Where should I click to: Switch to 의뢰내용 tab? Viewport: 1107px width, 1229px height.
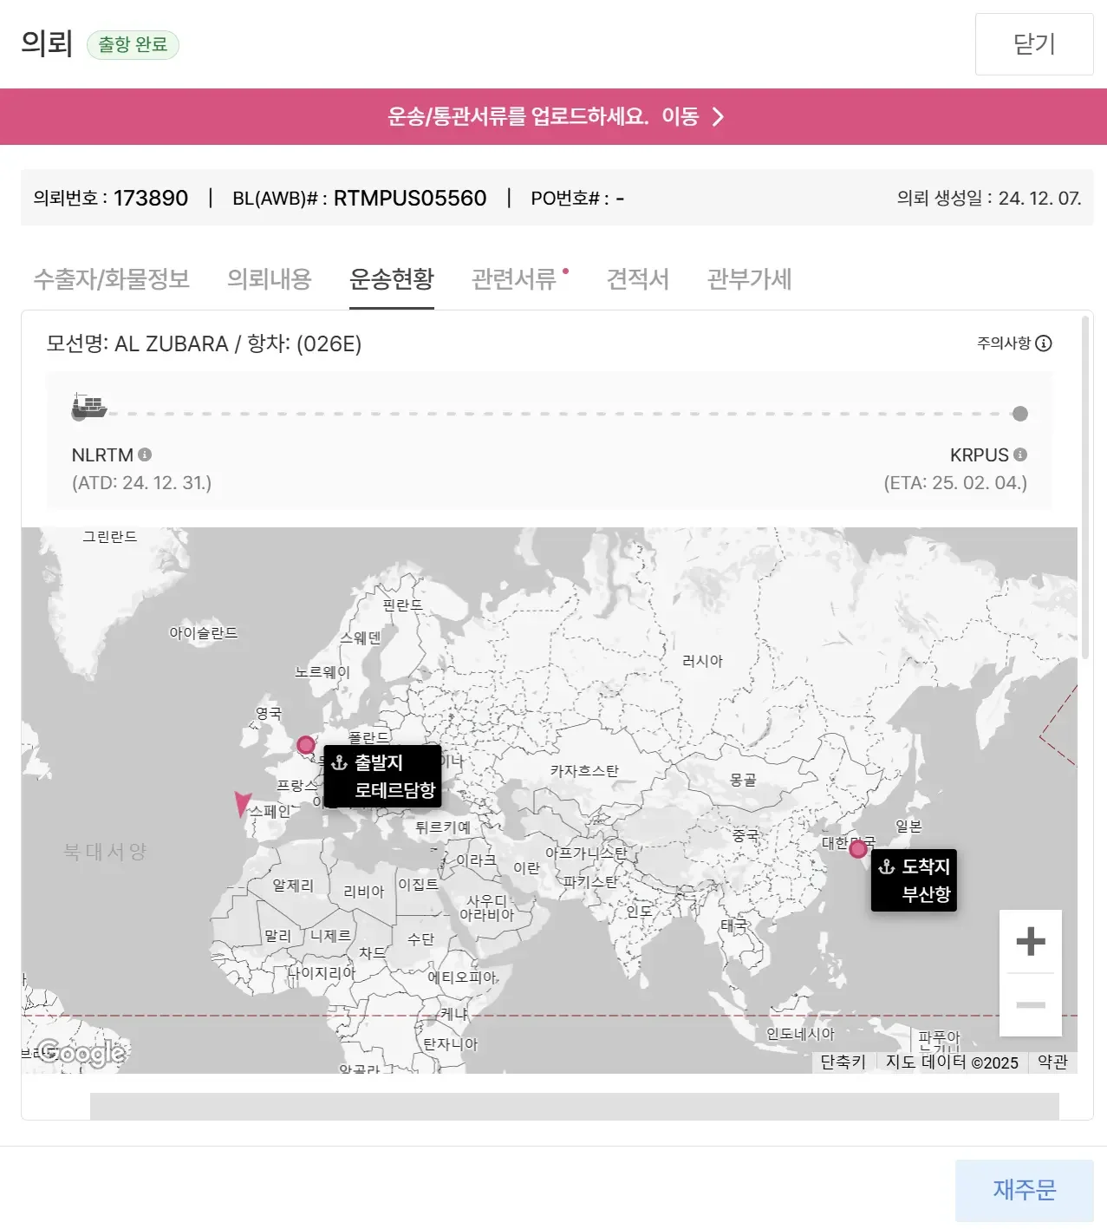coord(270,279)
